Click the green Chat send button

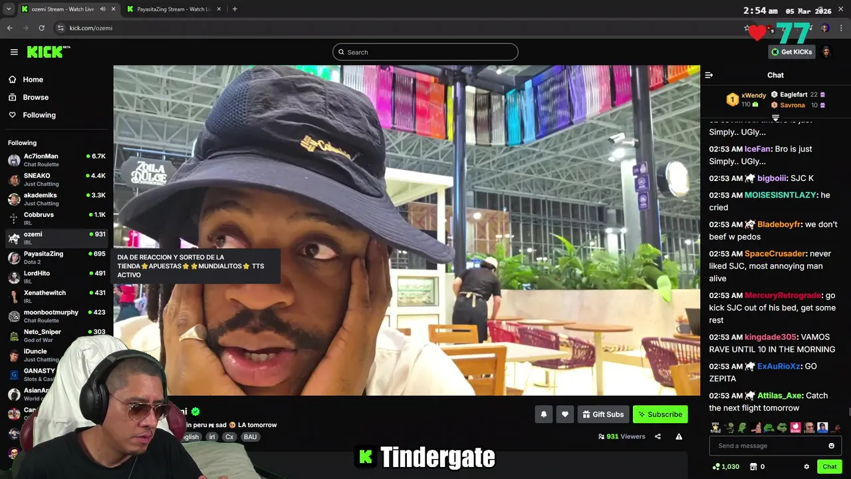coord(830,466)
